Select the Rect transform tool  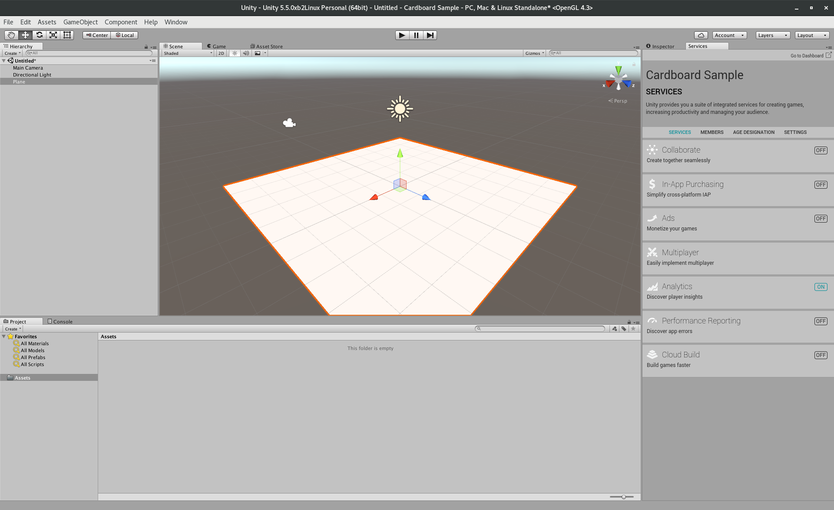[67, 35]
